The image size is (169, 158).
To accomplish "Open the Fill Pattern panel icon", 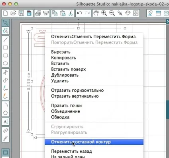I will [x=166, y=13].
